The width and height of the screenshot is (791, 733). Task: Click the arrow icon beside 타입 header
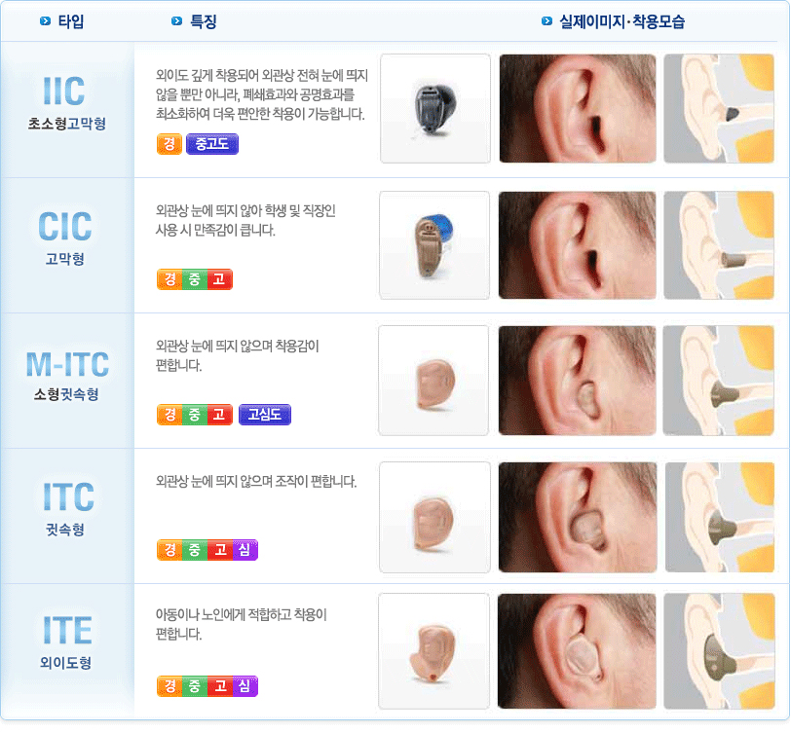46,21
